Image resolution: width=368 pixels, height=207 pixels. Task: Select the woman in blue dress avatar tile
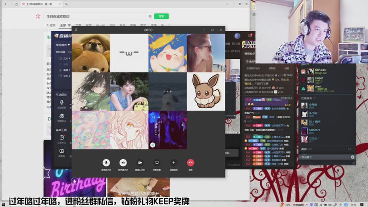(x=129, y=92)
